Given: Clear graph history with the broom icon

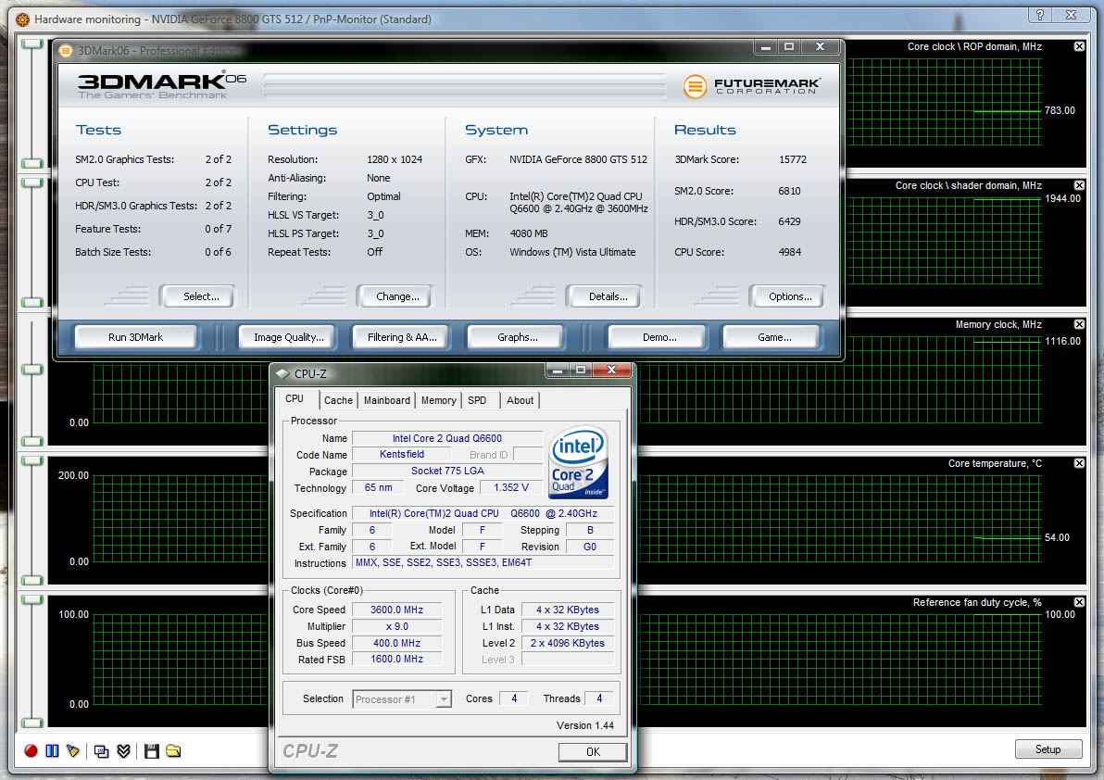Looking at the screenshot, I should pos(72,751).
